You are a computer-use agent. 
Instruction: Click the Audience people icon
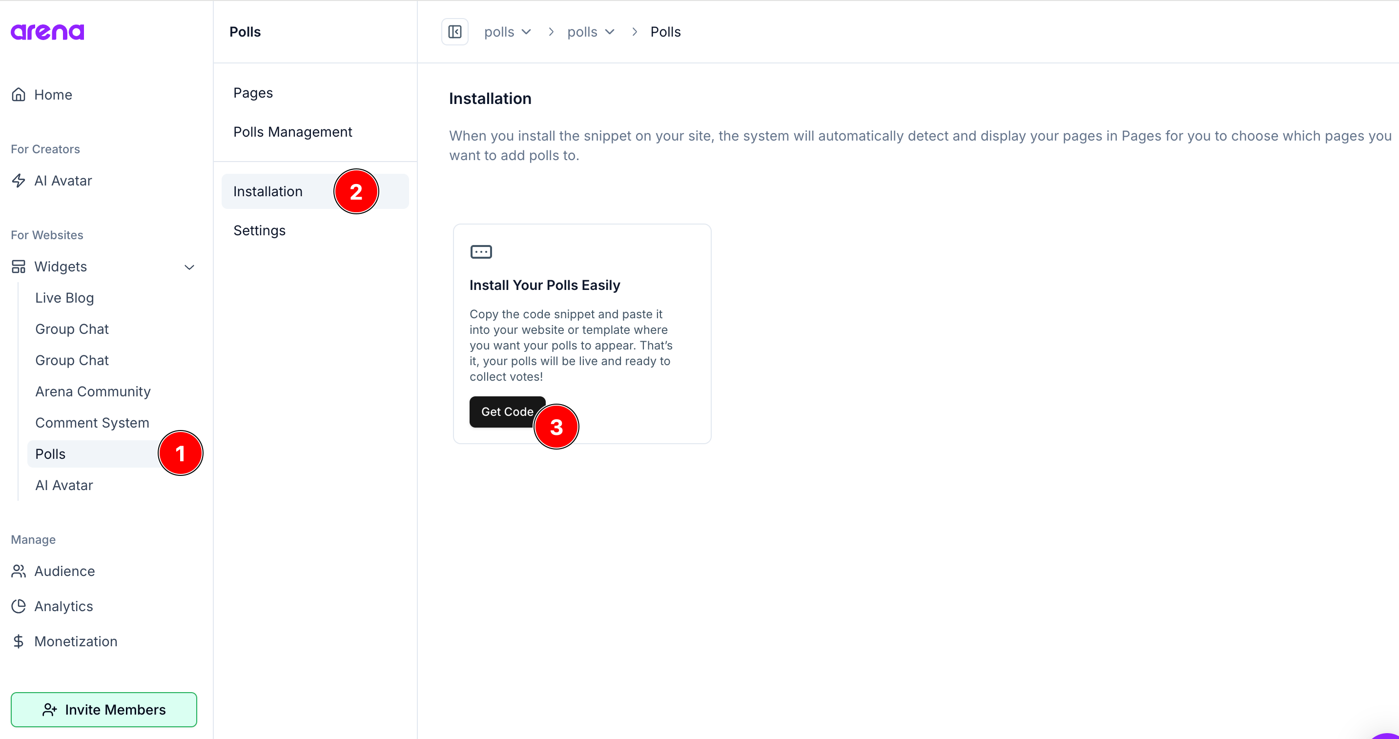[x=19, y=571]
